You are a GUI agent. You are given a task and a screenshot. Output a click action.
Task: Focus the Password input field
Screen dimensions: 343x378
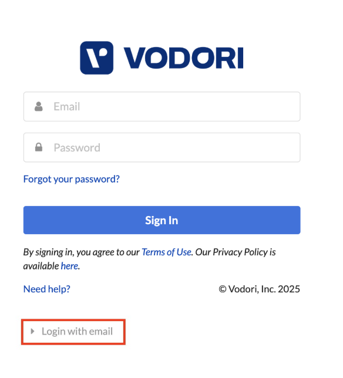pyautogui.click(x=162, y=147)
